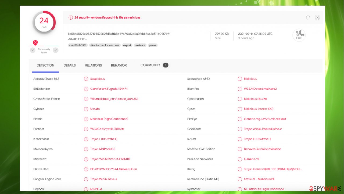Open the similarity graph icon

click(x=317, y=18)
